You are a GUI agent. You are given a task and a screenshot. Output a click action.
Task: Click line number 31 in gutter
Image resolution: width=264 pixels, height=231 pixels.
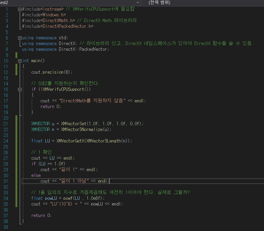click(6, 181)
